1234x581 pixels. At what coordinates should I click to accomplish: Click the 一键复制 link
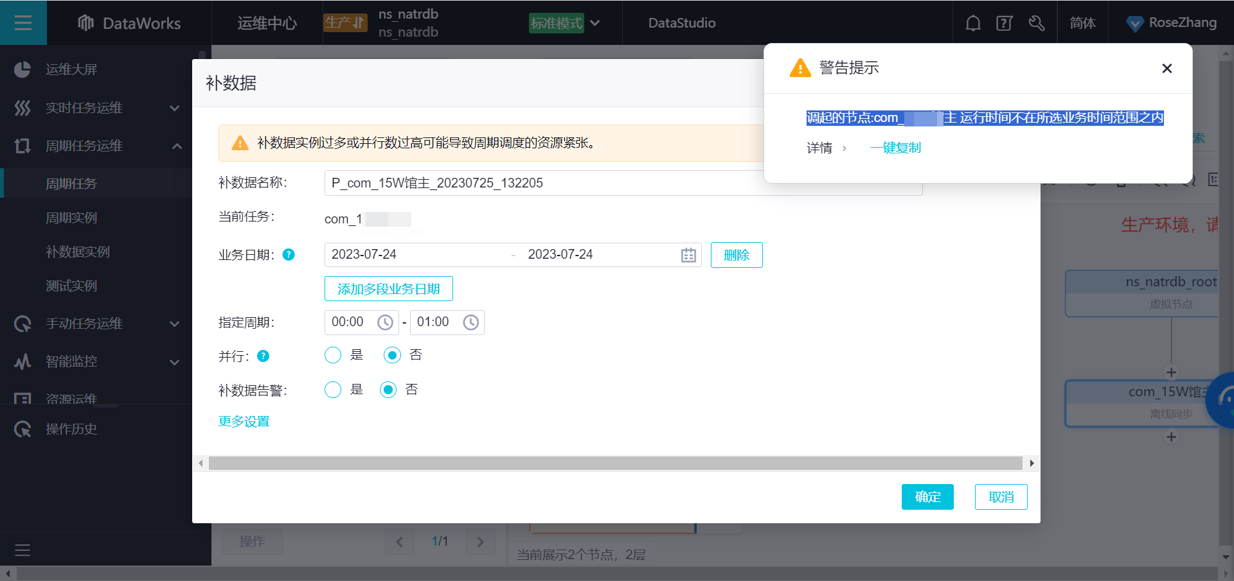tap(895, 148)
